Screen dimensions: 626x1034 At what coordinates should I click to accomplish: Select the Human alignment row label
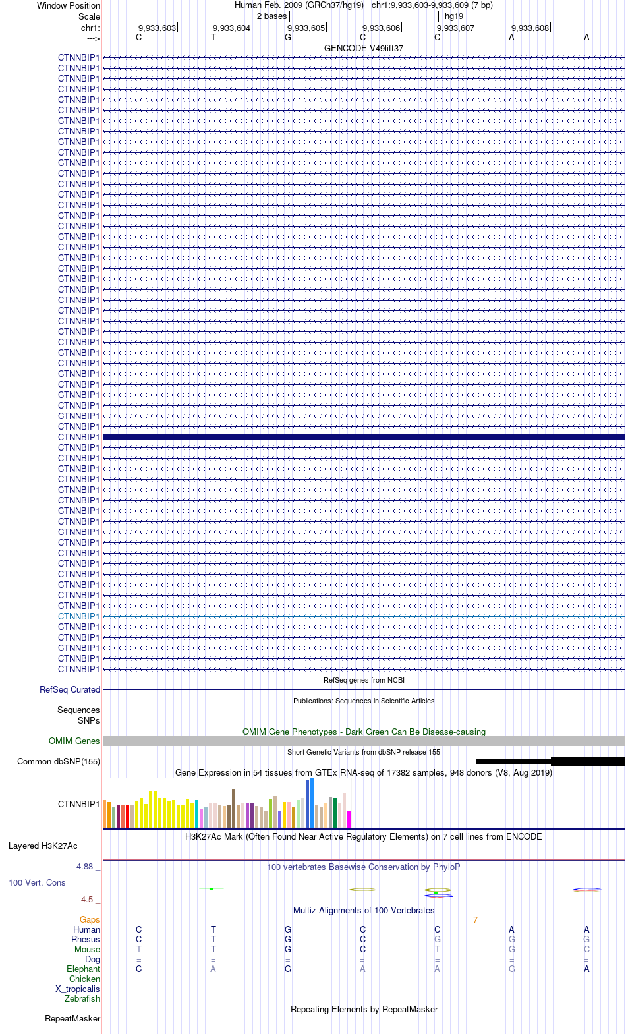(86, 929)
